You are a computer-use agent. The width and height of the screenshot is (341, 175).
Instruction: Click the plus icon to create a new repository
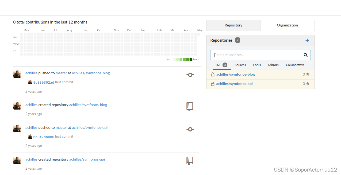tap(307, 40)
